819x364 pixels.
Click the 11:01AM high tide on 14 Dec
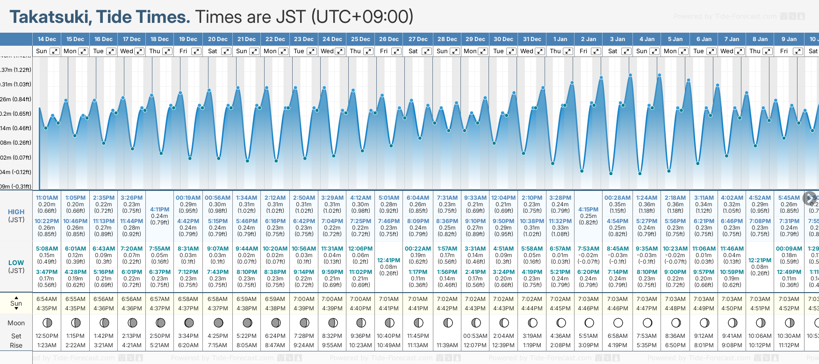tap(47, 198)
